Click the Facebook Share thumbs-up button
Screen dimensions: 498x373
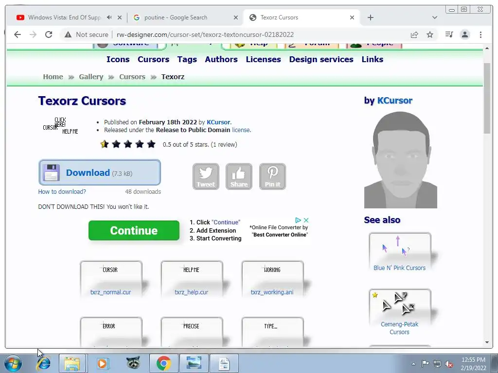(239, 176)
